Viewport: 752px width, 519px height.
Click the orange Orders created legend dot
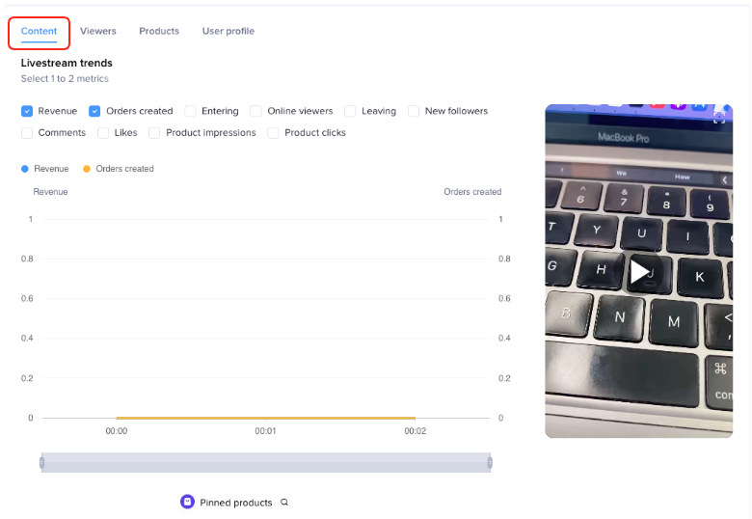[x=87, y=169]
